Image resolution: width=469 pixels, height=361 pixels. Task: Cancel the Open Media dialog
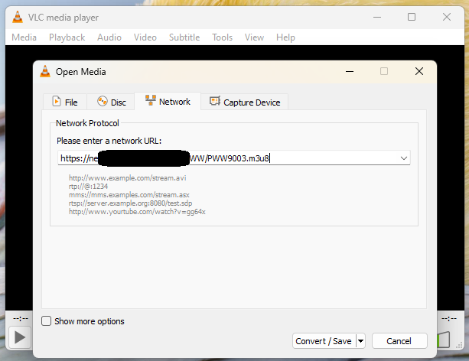399,341
